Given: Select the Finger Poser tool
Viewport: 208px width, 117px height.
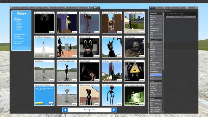Looking at the screenshot, I should tap(156, 90).
